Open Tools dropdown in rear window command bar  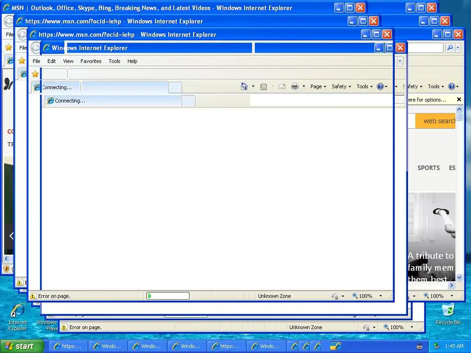(x=436, y=86)
